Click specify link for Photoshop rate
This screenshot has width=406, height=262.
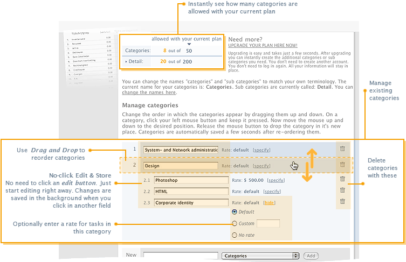(x=276, y=180)
